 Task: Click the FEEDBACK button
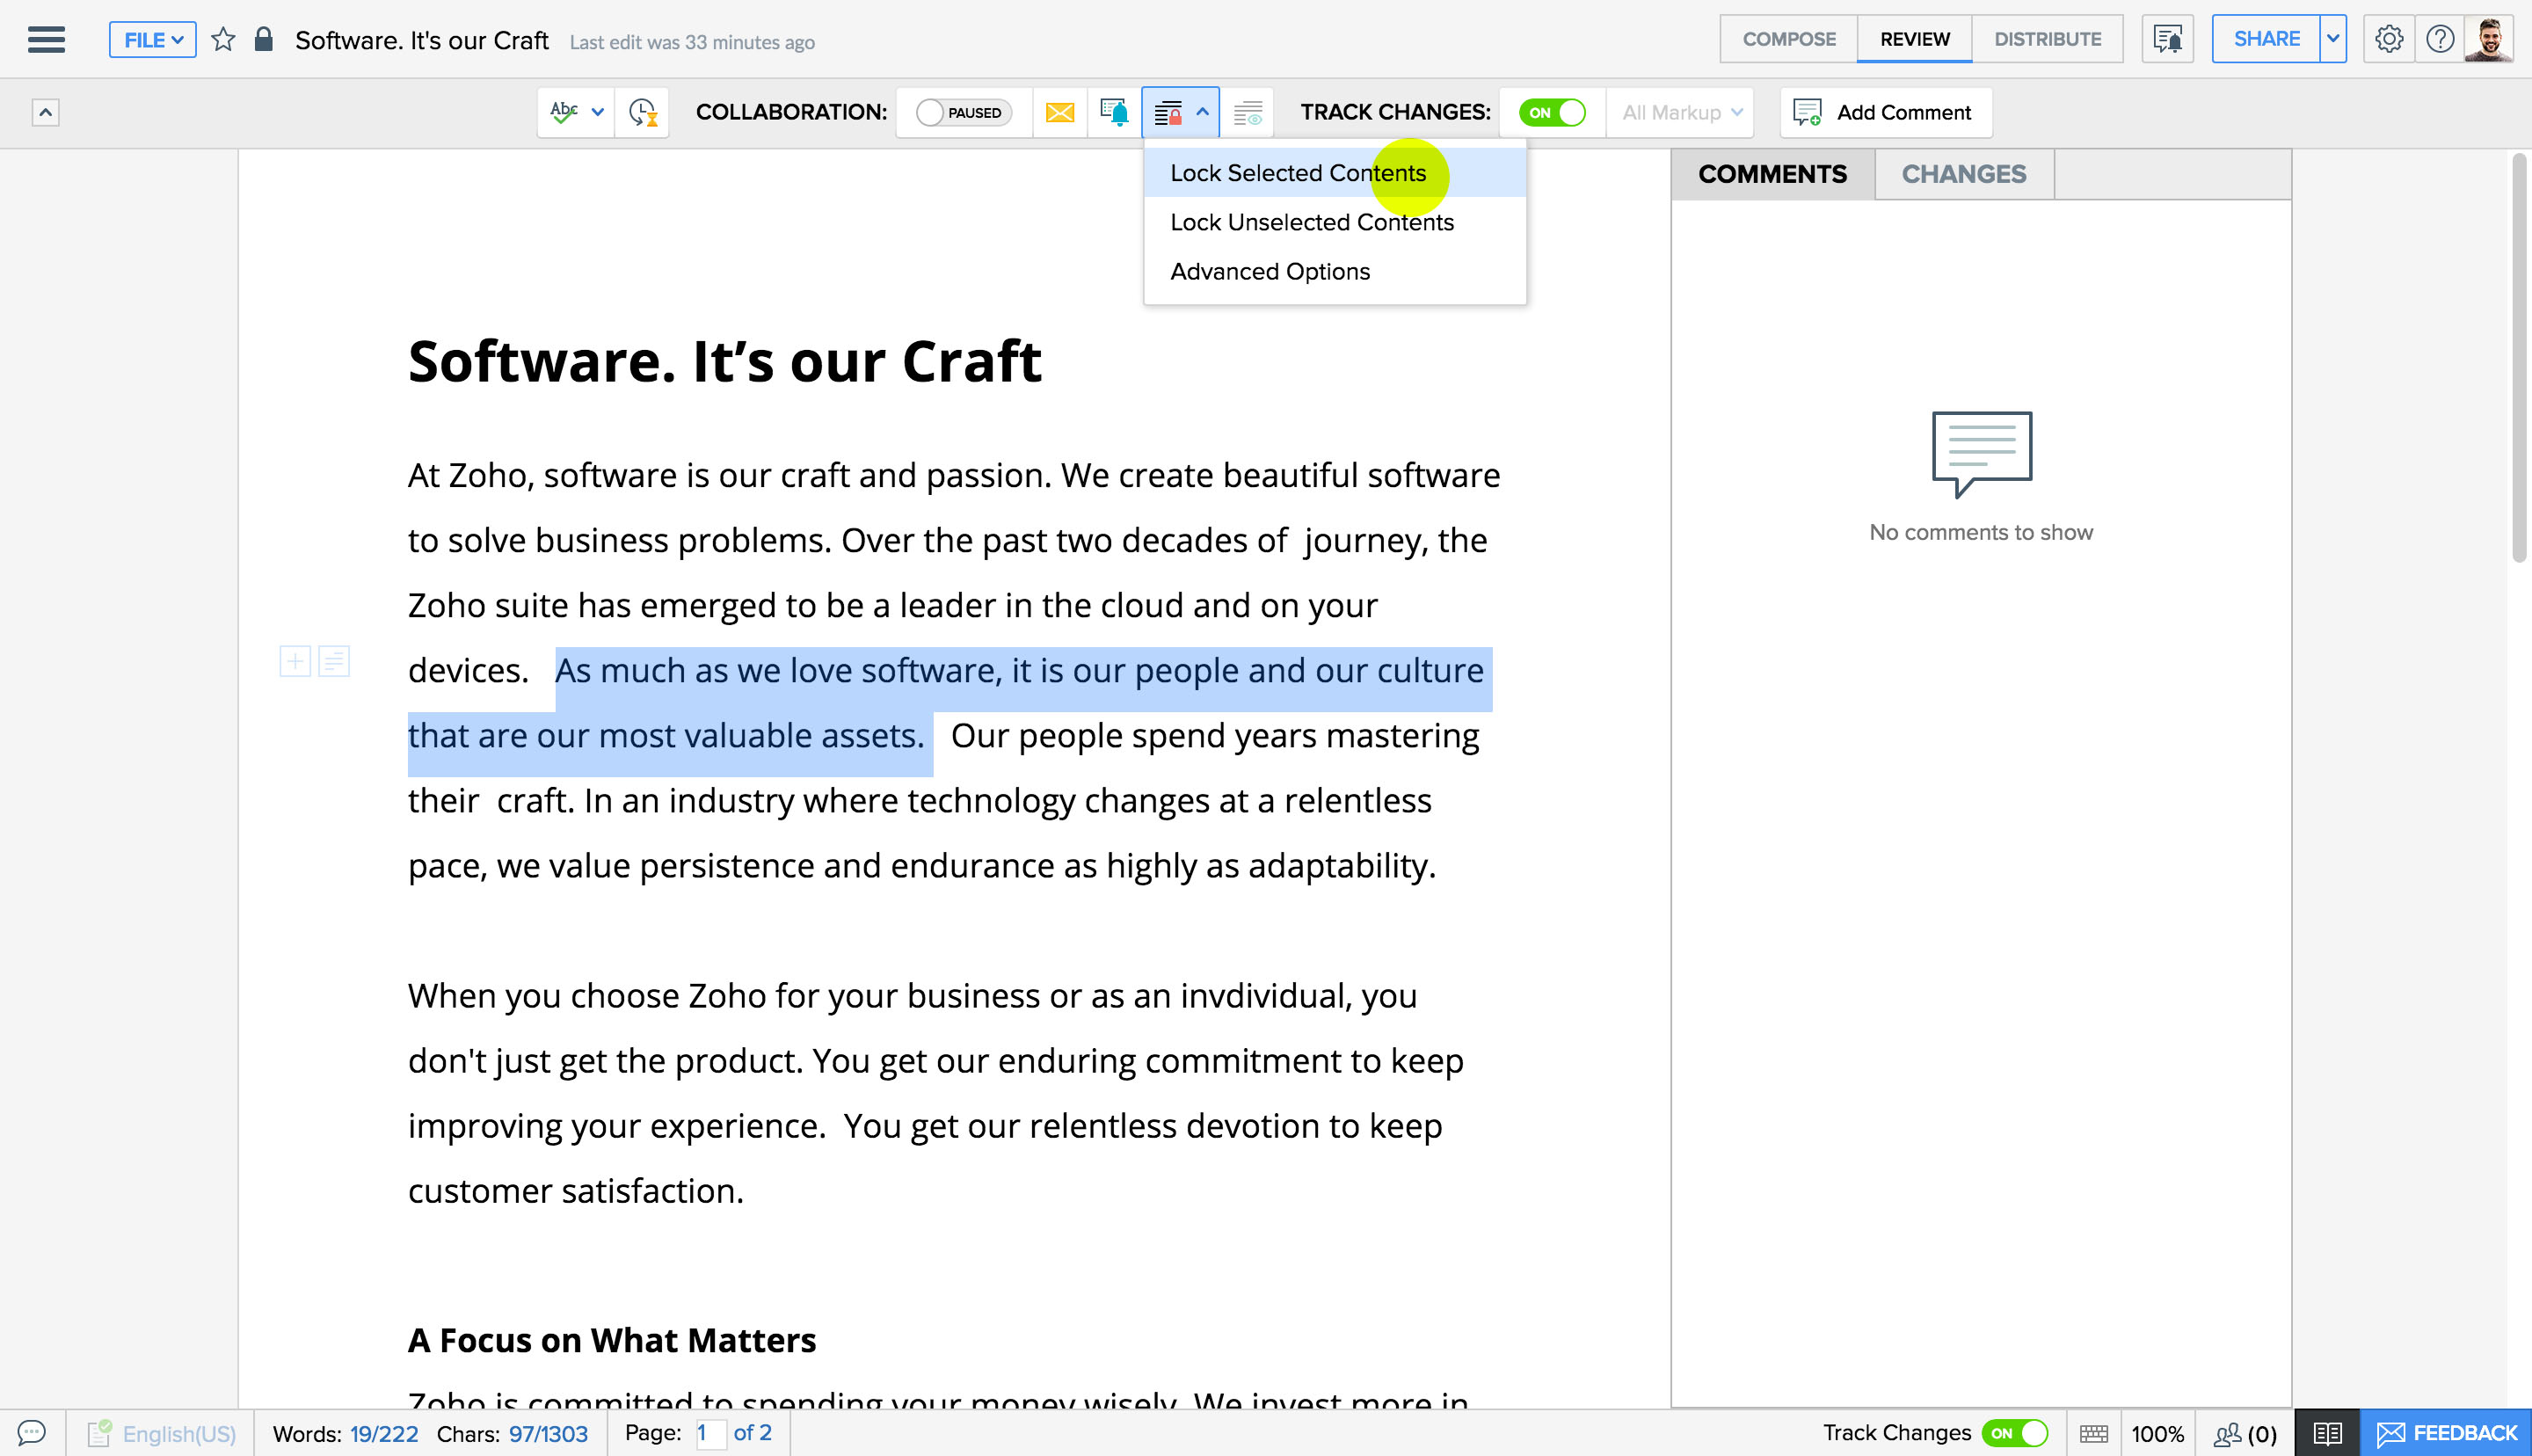click(2446, 1433)
